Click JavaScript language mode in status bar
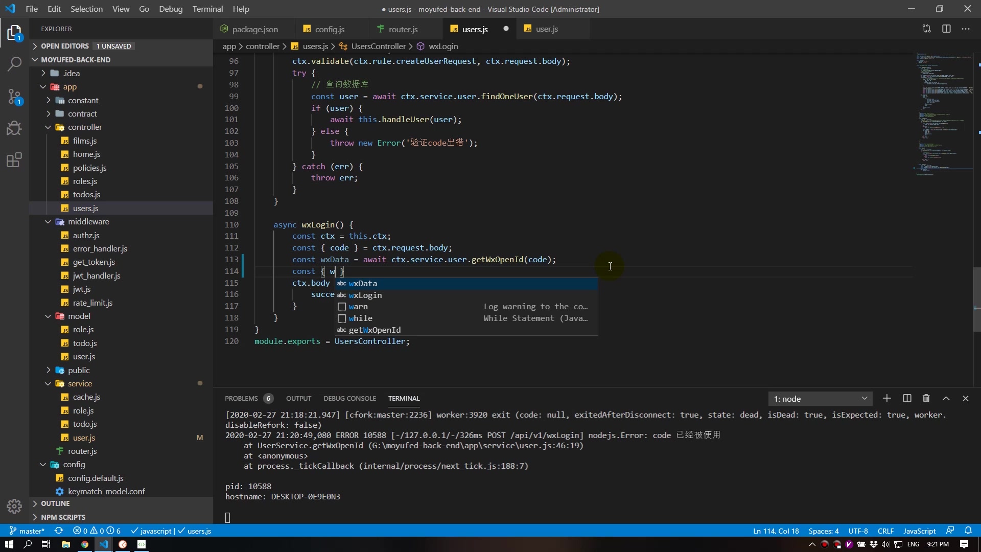The height and width of the screenshot is (552, 981). [919, 531]
